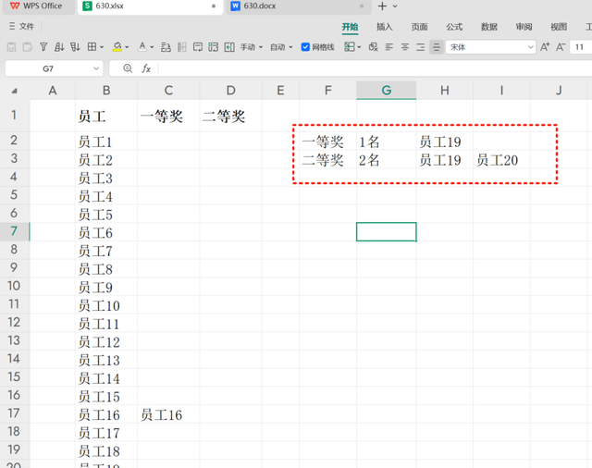
Task: Open the 公式 ribbon tab
Action: [x=454, y=27]
